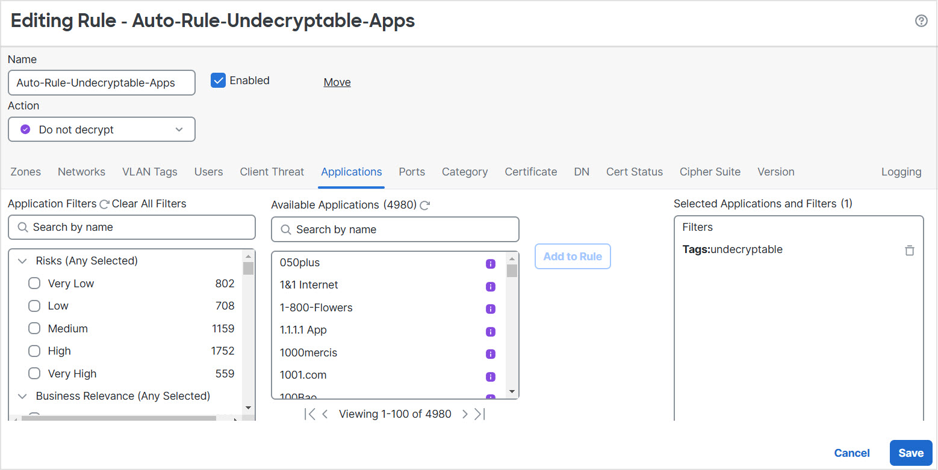Disable the Enabled checkbox

click(x=218, y=80)
